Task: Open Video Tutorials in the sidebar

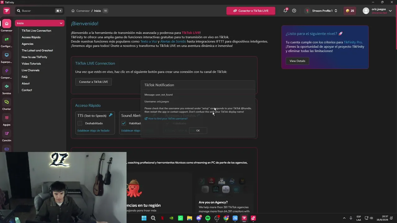Action: (x=31, y=64)
